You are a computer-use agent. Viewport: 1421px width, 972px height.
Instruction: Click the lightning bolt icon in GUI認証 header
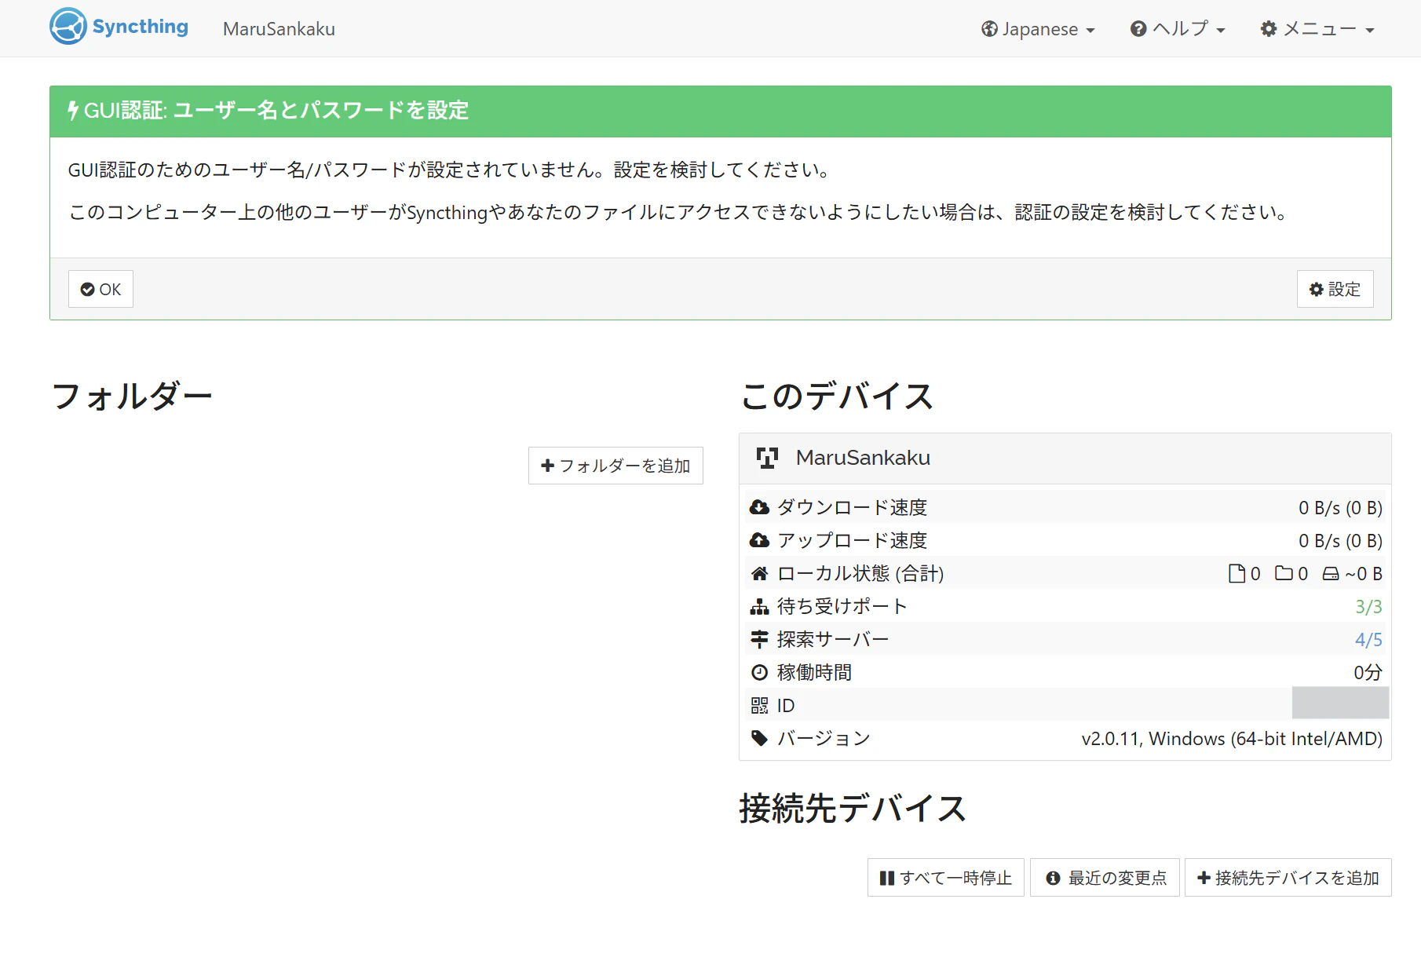click(73, 111)
